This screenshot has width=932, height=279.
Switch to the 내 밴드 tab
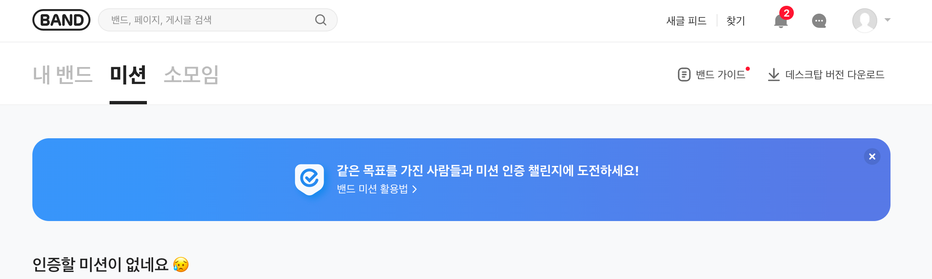point(63,75)
